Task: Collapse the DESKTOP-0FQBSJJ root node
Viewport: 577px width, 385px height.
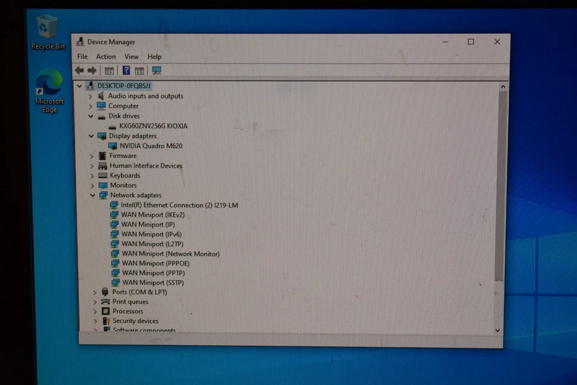Action: [x=79, y=86]
